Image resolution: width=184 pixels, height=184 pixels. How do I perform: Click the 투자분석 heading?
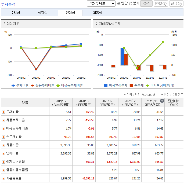(x=8, y=4)
